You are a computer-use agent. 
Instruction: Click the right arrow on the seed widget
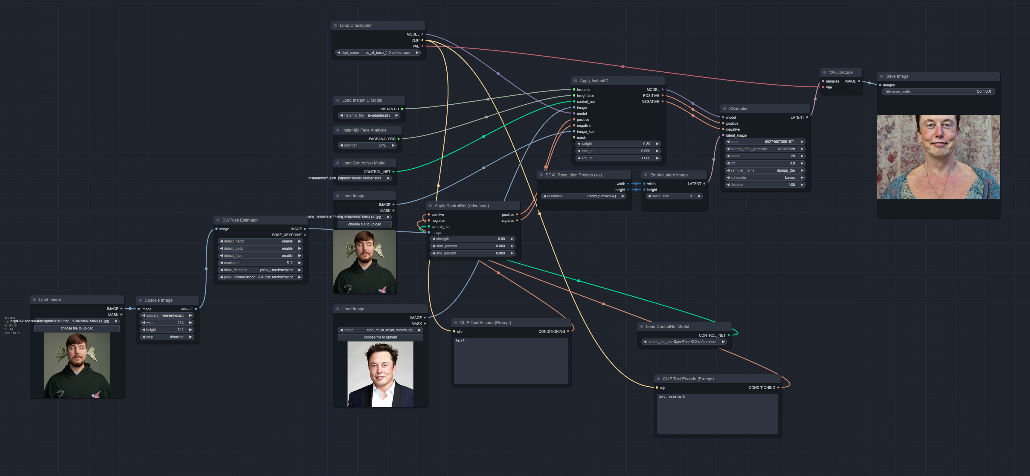[802, 142]
